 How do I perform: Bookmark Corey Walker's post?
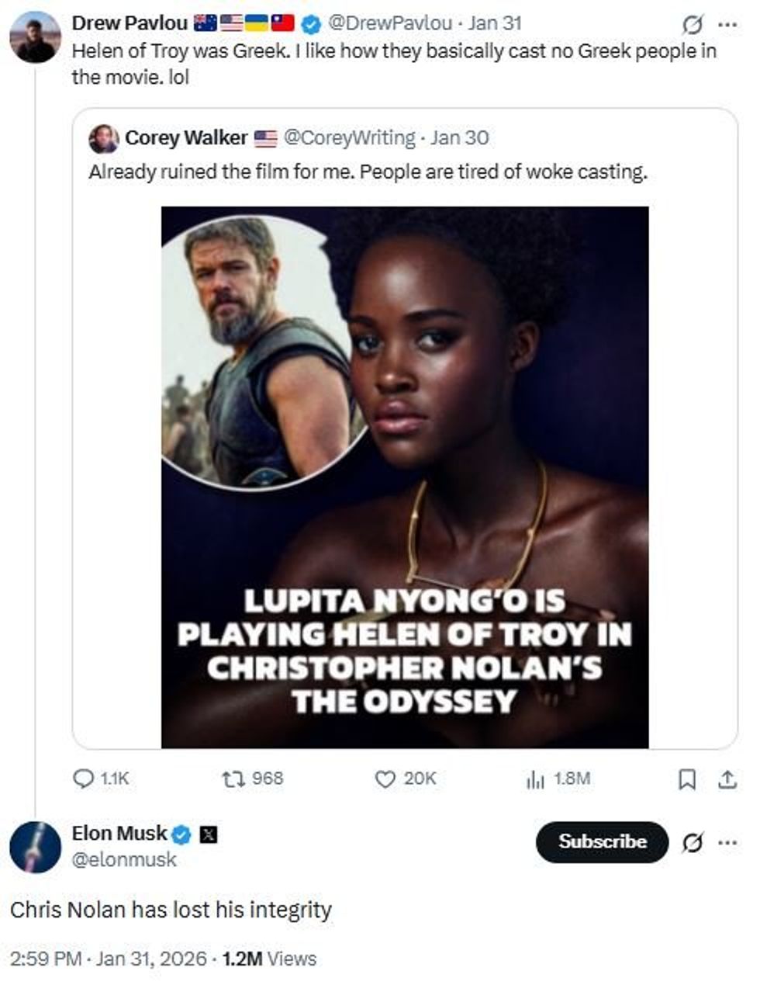click(x=688, y=778)
